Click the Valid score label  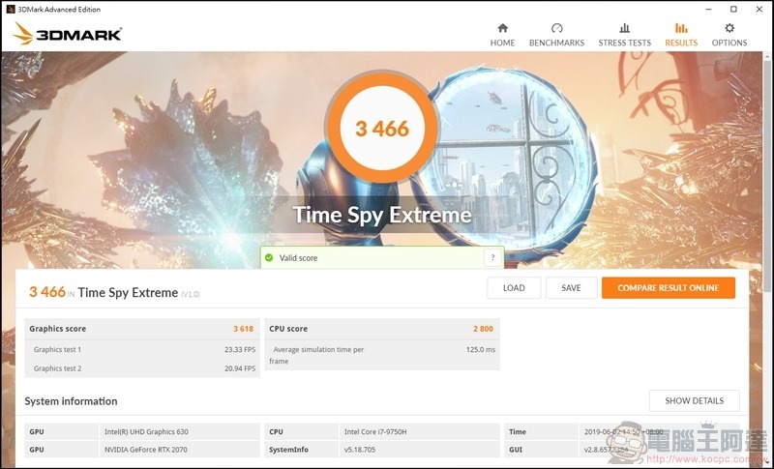tap(298, 258)
